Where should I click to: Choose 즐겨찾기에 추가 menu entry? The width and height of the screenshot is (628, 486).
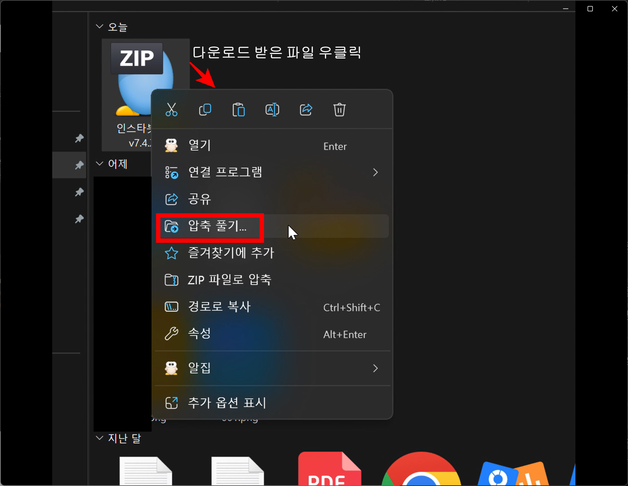[x=272, y=253]
